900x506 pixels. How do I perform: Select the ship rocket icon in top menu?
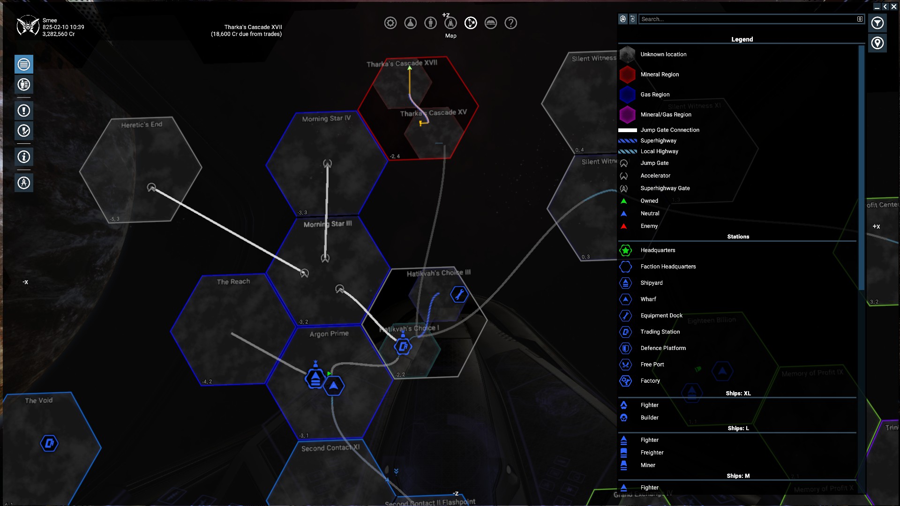click(450, 23)
